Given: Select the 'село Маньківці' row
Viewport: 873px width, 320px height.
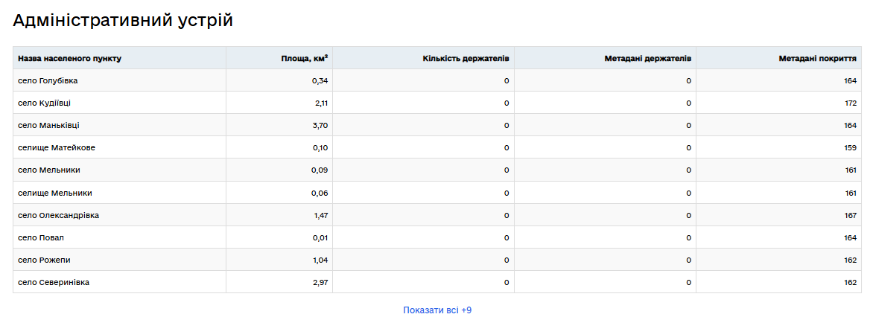Looking at the screenshot, I should pos(48,125).
